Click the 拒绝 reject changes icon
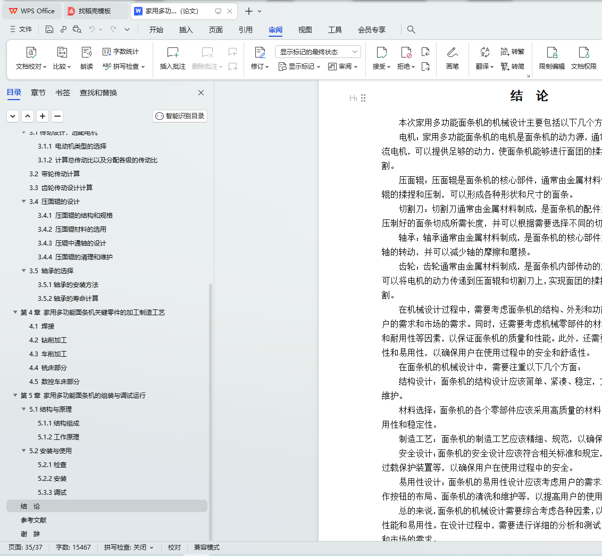Image resolution: width=602 pixels, height=556 pixels. pos(406,52)
